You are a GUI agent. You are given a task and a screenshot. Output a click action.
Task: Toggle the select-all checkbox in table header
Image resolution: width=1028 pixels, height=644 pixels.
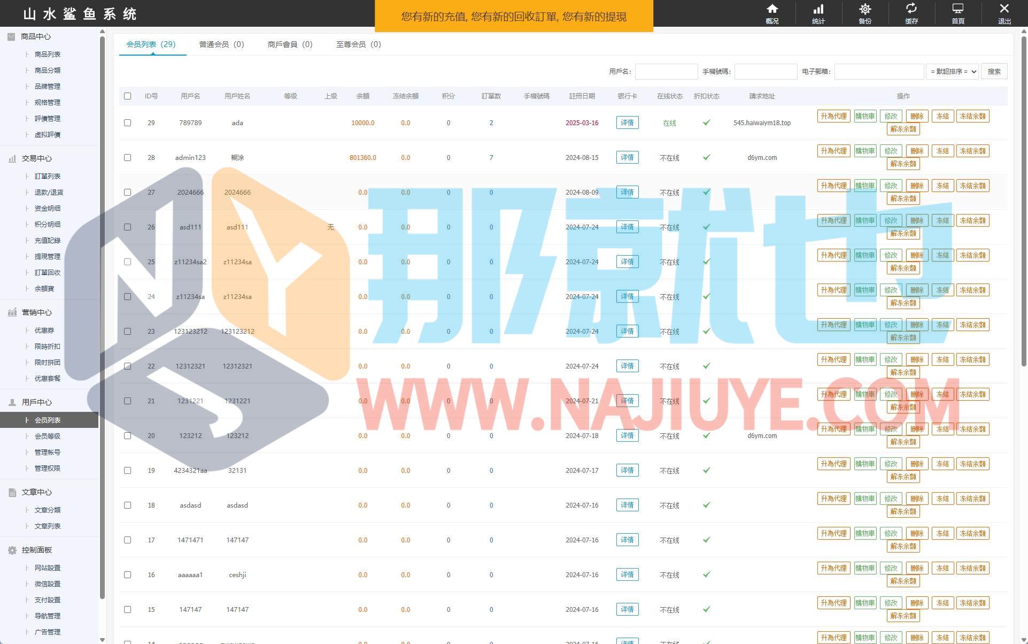tap(127, 96)
